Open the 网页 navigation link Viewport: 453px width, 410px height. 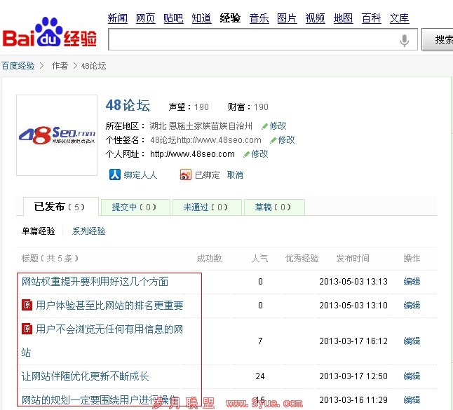click(146, 18)
